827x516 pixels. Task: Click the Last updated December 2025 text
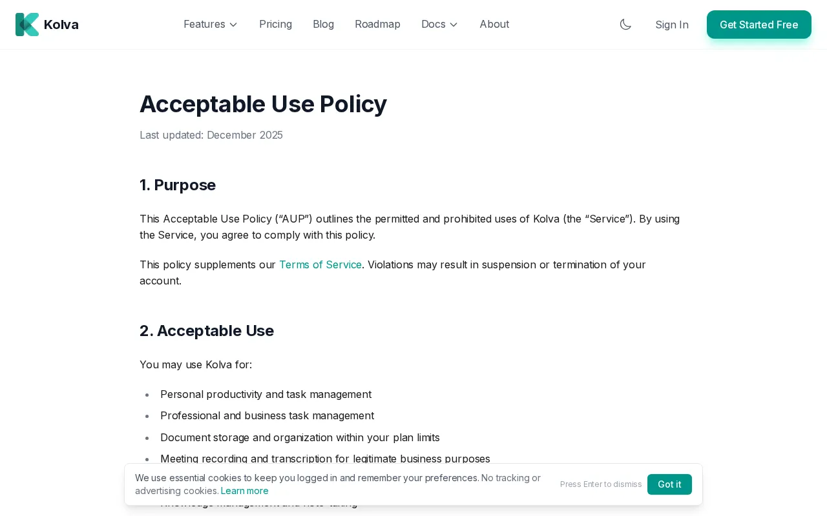pyautogui.click(x=211, y=135)
